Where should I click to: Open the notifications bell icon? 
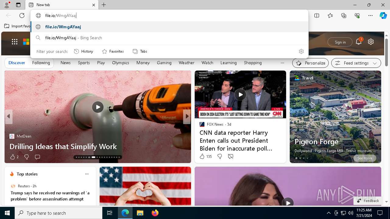click(x=359, y=42)
